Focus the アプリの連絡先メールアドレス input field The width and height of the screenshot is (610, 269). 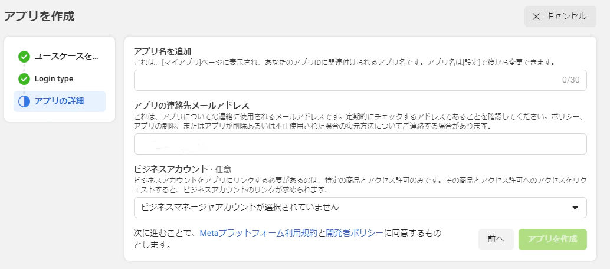tap(360, 144)
